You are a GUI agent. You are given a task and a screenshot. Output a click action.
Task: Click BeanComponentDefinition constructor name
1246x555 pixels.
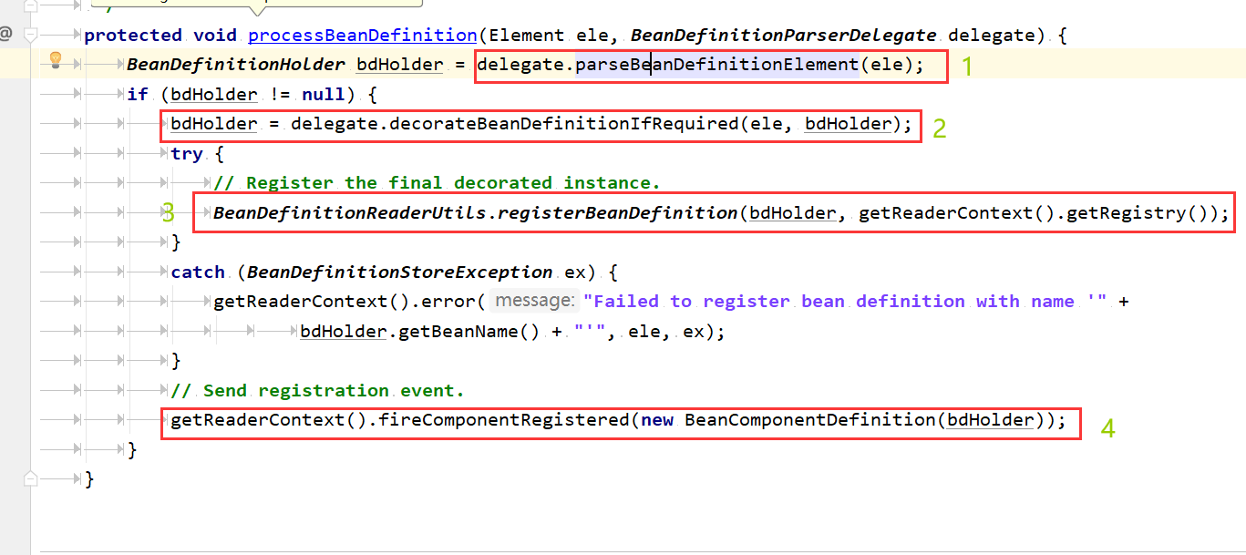coord(810,420)
